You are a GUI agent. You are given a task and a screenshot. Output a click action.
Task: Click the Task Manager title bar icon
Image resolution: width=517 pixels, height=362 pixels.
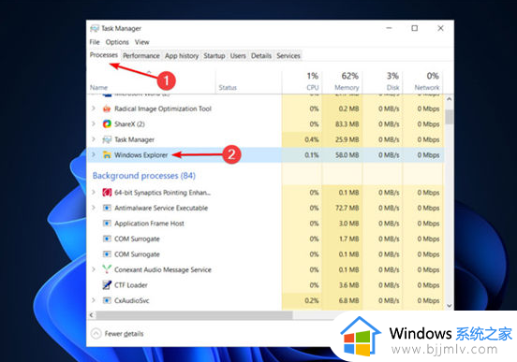pos(95,29)
